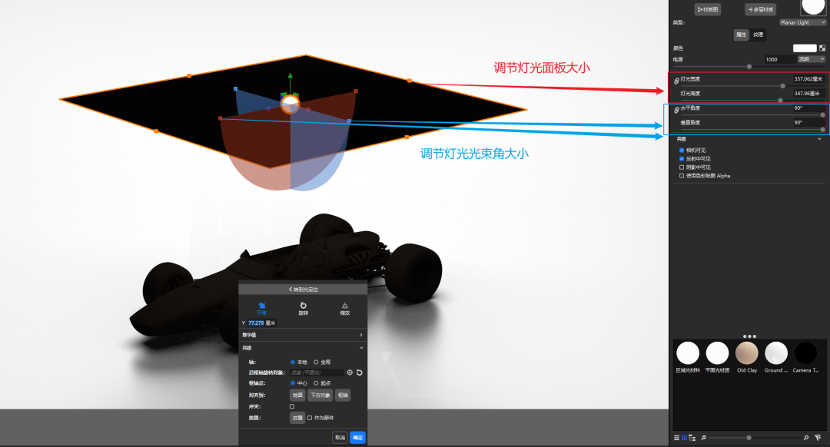Click the 取消 cancel button

point(340,438)
